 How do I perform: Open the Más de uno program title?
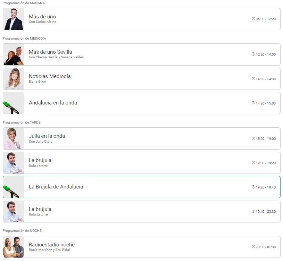pos(42,17)
